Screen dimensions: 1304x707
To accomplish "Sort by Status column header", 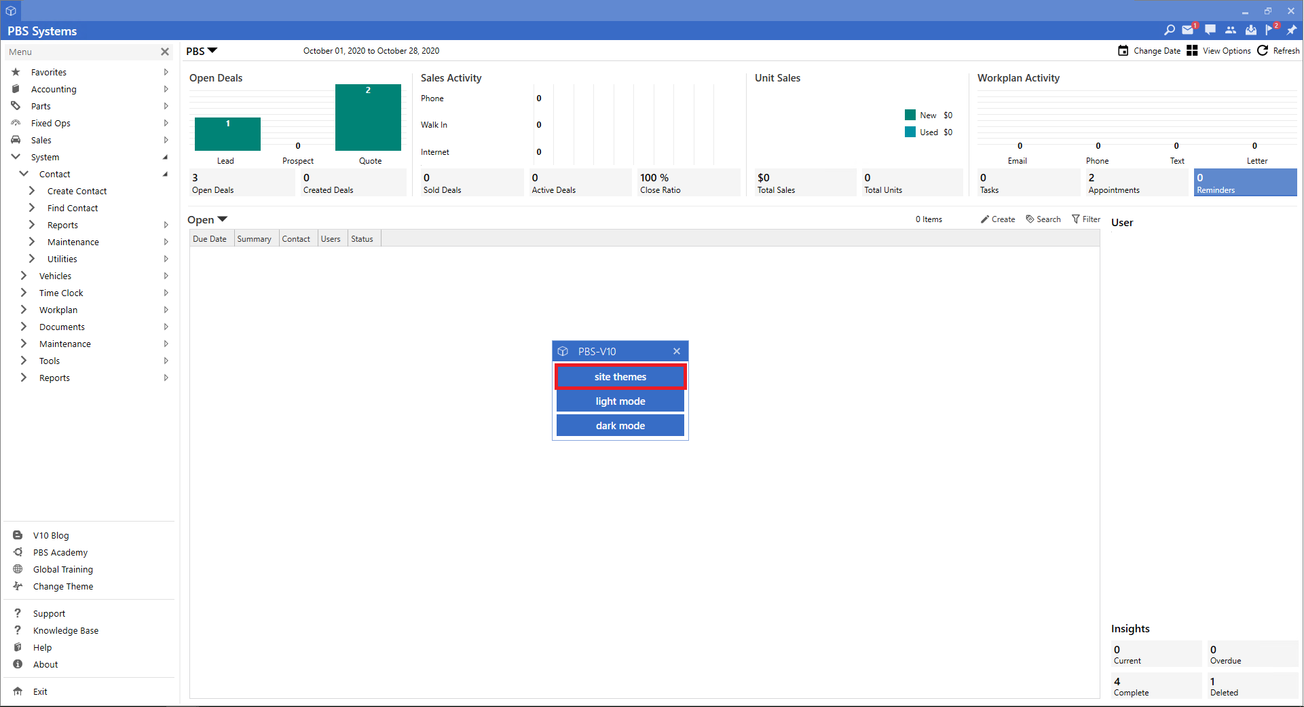I will 363,239.
